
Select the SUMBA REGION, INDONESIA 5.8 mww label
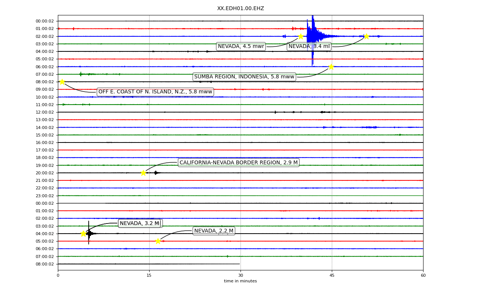pyautogui.click(x=244, y=77)
